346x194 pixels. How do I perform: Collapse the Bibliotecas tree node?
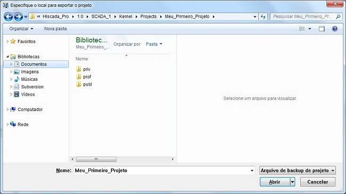[x=7, y=57]
